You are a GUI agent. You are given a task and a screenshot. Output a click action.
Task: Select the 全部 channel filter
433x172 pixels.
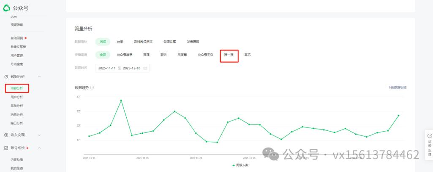(103, 55)
